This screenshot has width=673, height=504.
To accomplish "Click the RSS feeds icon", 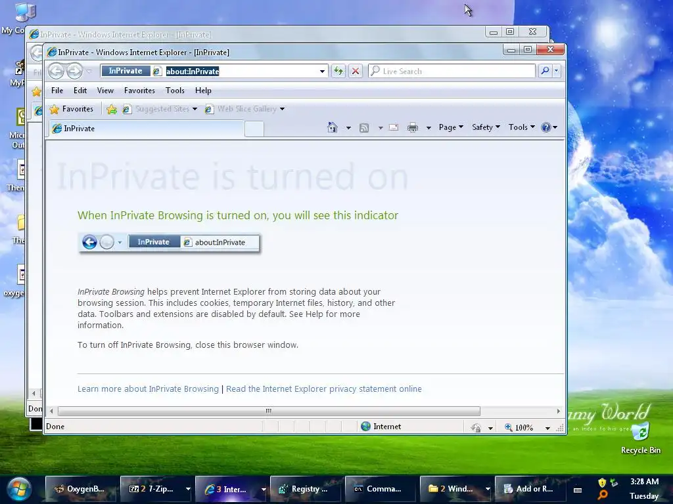I will pos(364,128).
